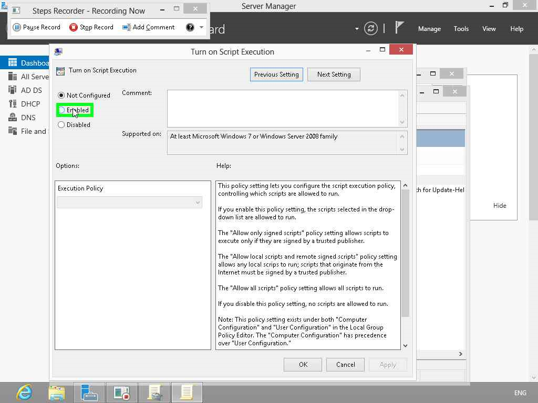The image size is (538, 403).
Task: Open AD DS in sidebar
Action: click(x=25, y=90)
